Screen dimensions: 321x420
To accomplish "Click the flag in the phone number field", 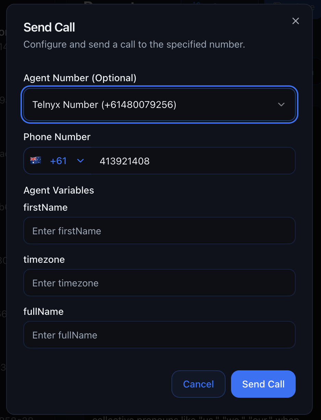I will 35,160.
